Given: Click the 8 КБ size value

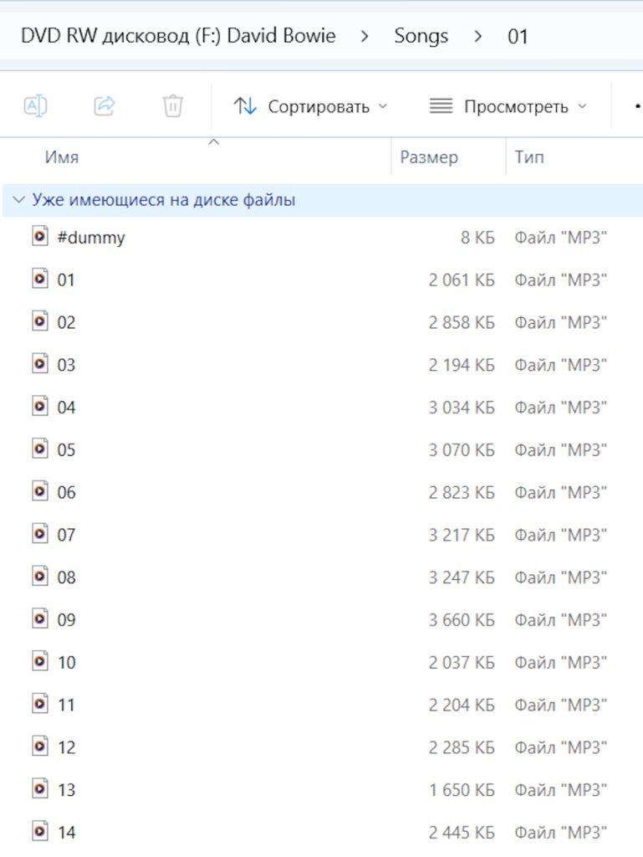Looking at the screenshot, I should 477,238.
